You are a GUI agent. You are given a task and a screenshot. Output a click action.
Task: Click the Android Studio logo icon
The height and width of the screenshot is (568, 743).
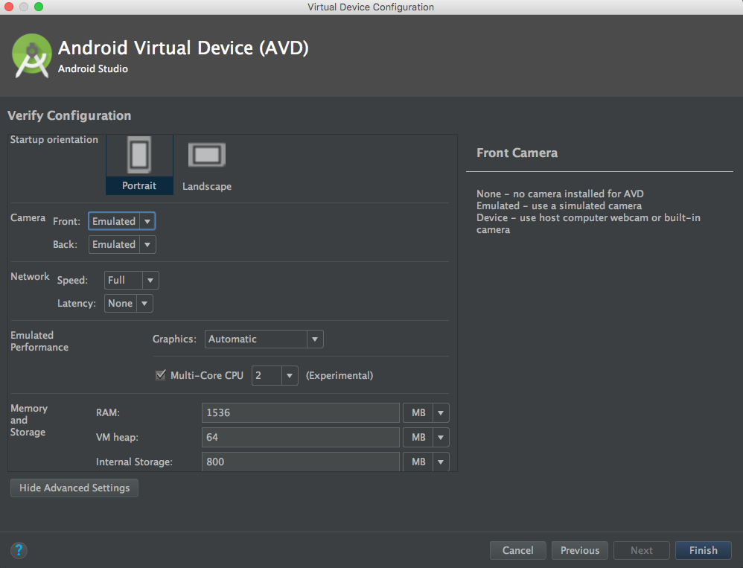pyautogui.click(x=32, y=55)
